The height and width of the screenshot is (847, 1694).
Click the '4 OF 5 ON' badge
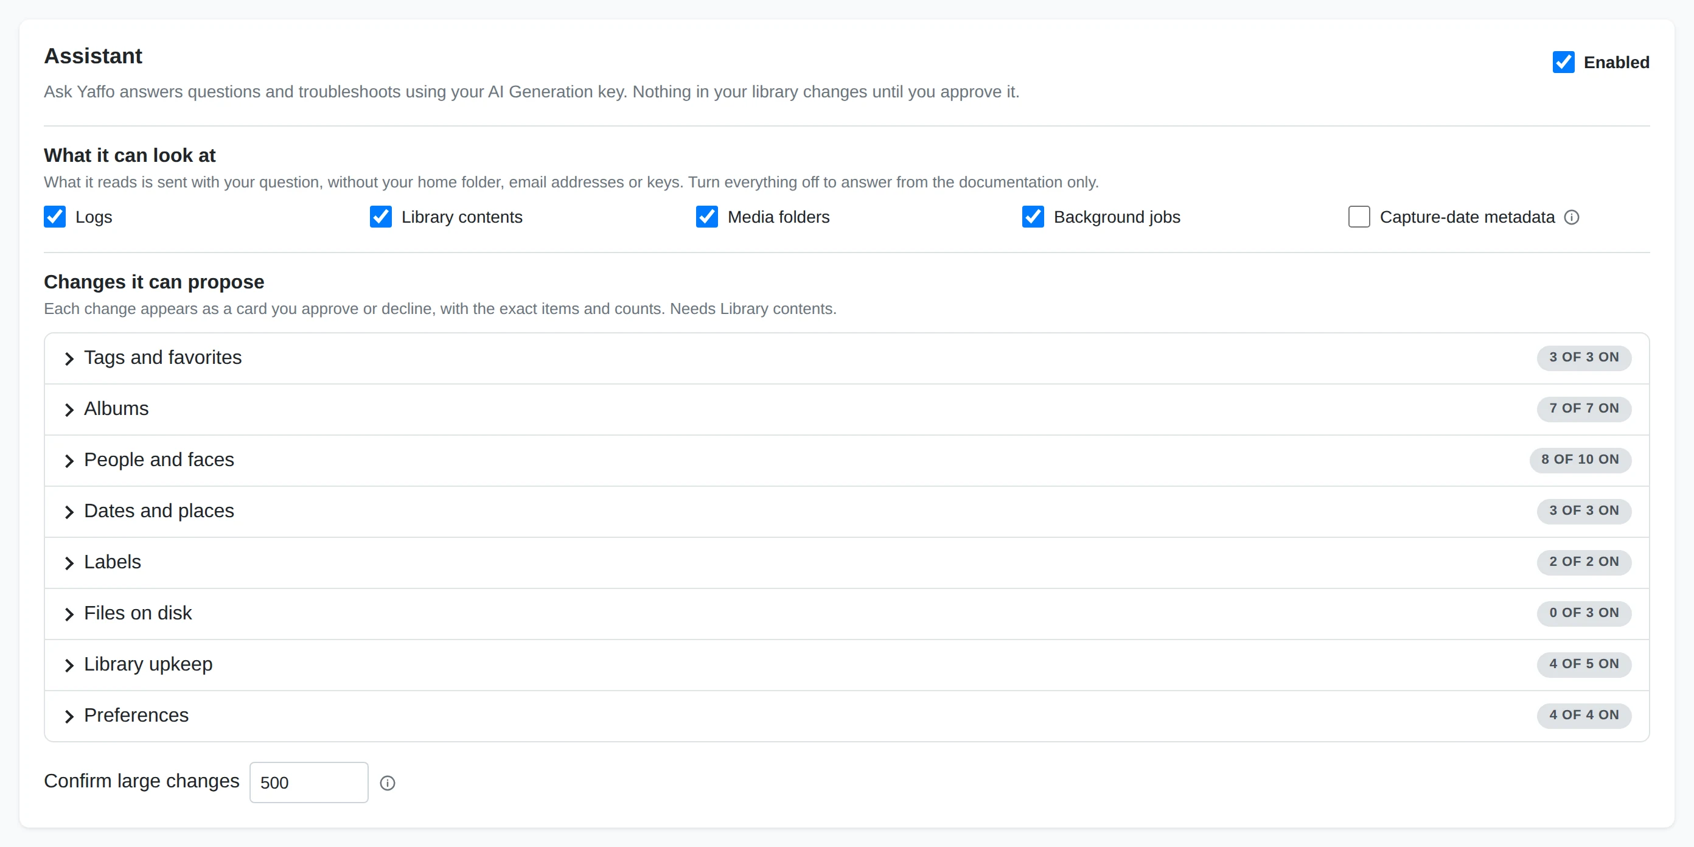click(x=1583, y=664)
